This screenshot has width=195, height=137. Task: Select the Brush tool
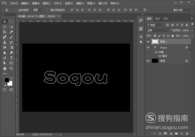(x=11, y=37)
